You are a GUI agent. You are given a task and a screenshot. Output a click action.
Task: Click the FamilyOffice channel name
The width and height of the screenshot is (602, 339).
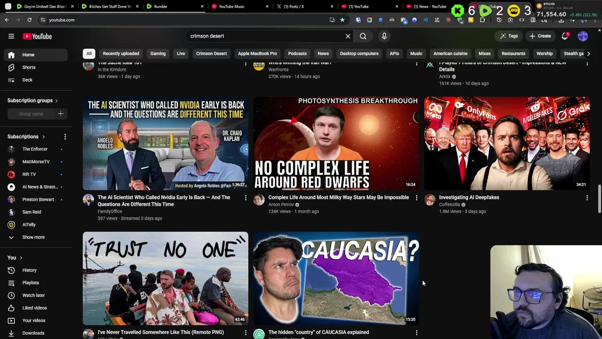pos(110,211)
